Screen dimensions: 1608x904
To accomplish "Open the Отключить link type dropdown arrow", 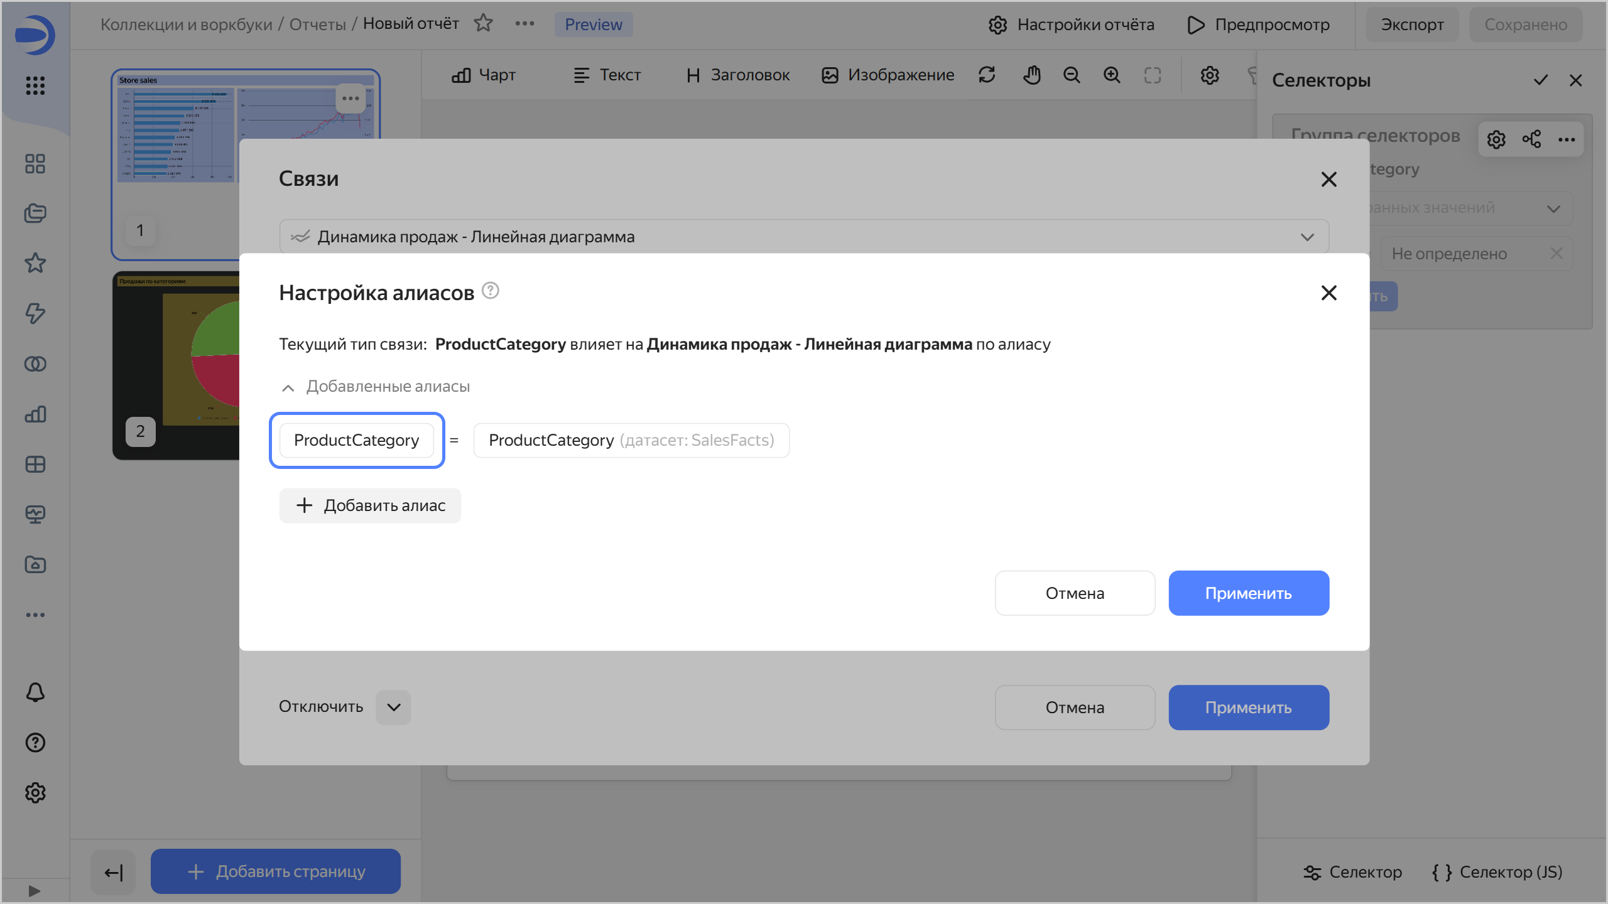I will point(393,708).
